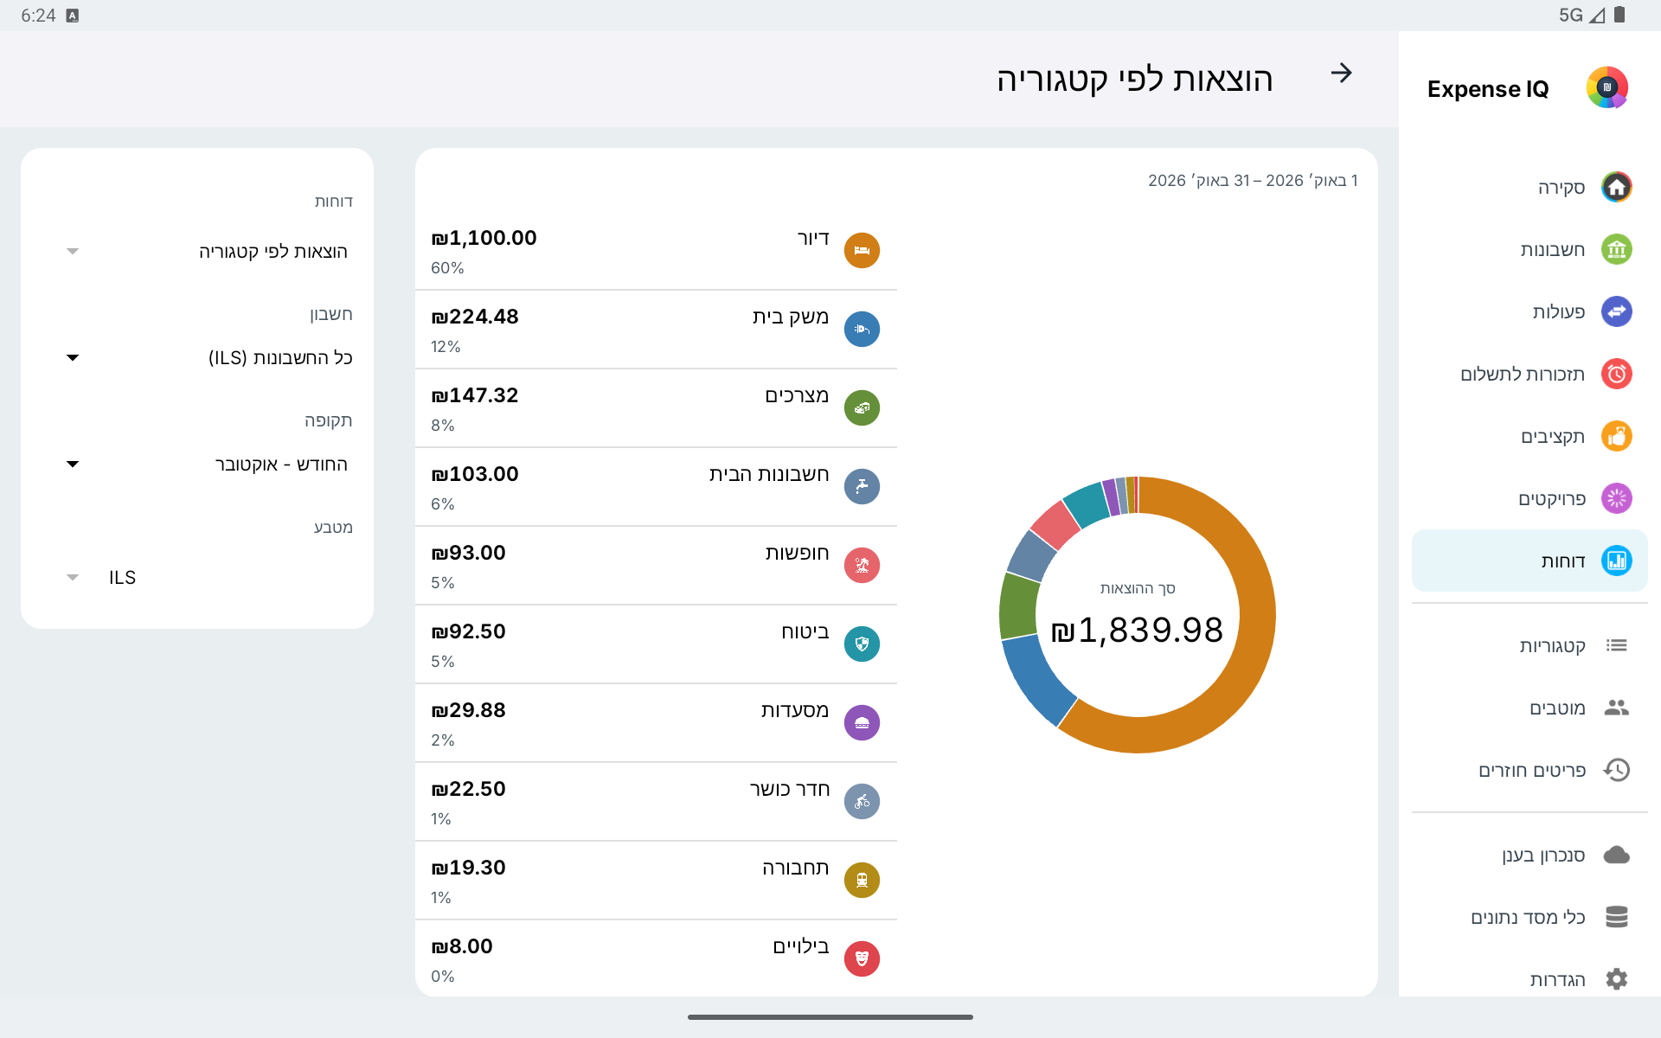Screen dimensions: 1661x1038
Task: Open the מצרכים groceries row
Action: (656, 408)
